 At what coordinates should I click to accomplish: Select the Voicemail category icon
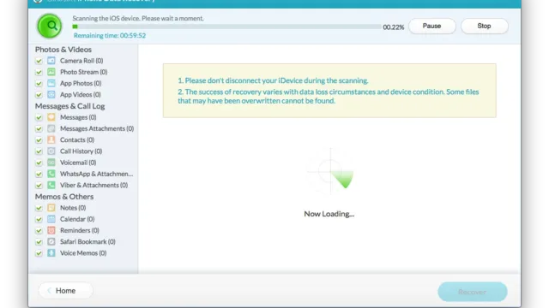[51, 163]
